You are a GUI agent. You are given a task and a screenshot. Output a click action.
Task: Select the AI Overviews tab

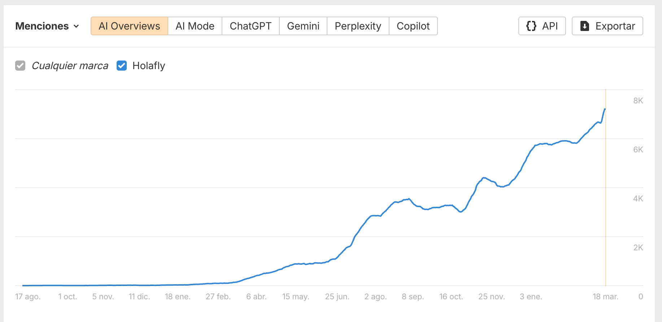129,26
